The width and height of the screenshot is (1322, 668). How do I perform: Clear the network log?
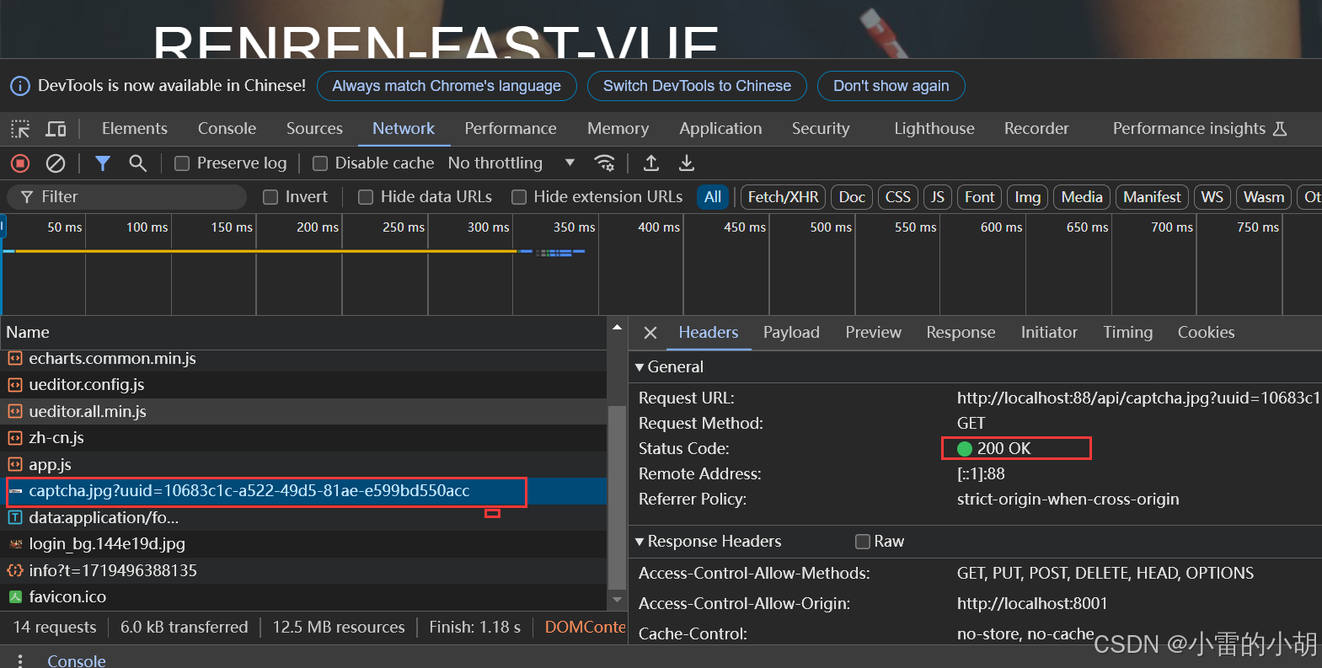56,163
